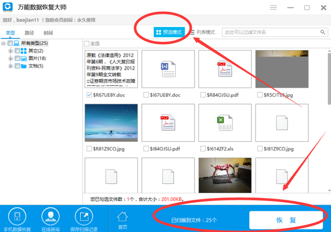Open snowy landscape thumbnail $R81Z9CO.jpg
This screenshot has height=232, width=331.
[x=111, y=123]
